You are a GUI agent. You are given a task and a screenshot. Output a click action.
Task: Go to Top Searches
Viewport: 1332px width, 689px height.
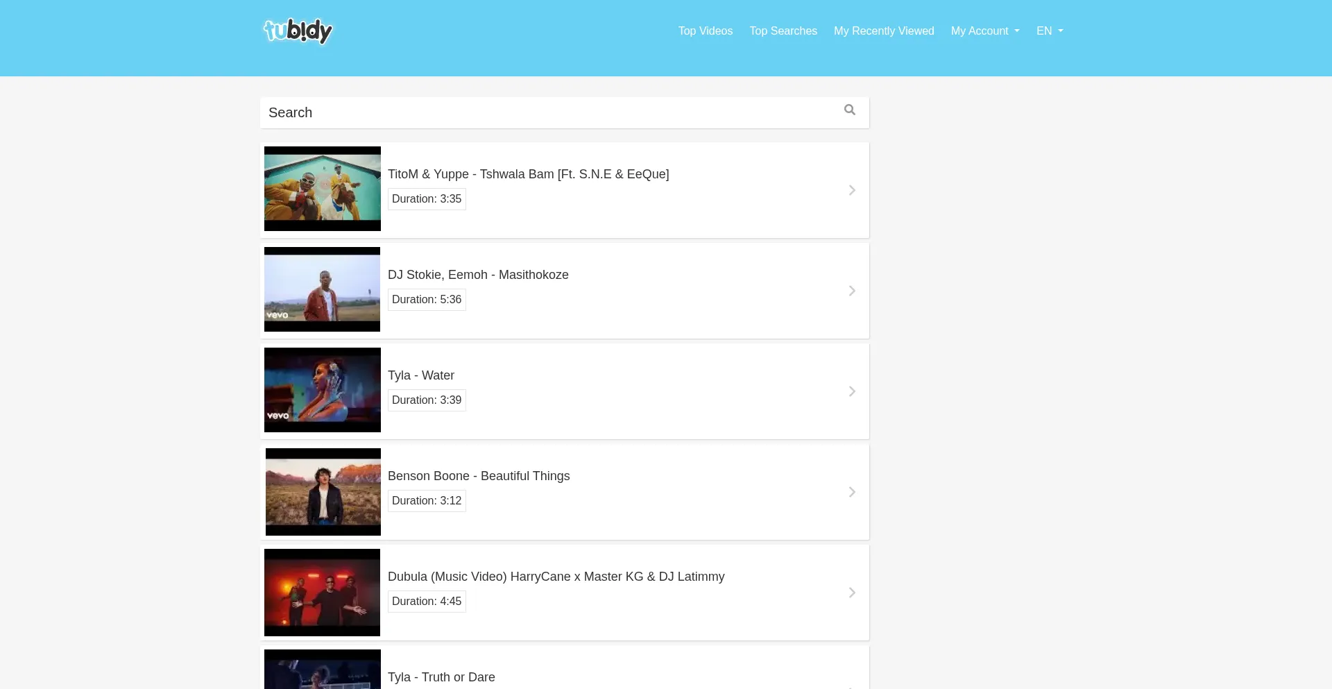pos(783,31)
